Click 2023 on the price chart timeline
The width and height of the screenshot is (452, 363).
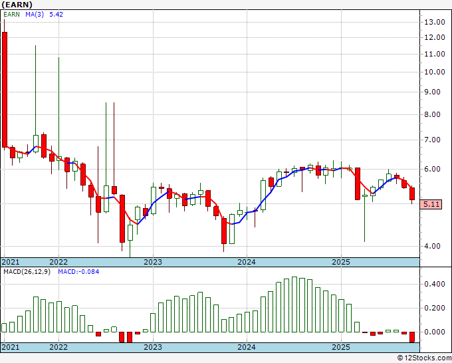[x=153, y=262]
